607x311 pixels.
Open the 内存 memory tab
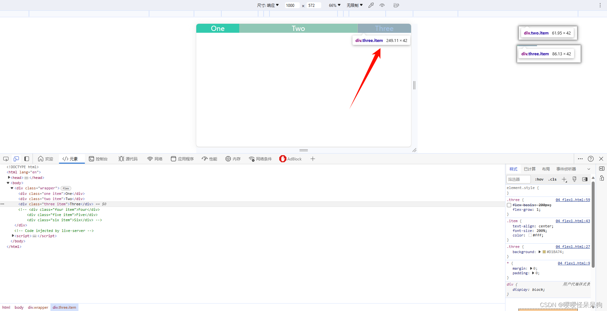(x=233, y=159)
